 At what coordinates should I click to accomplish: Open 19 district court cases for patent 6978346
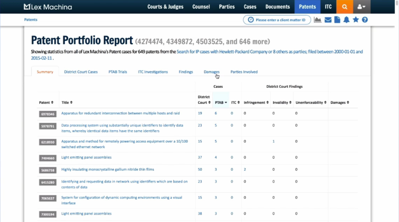pos(200,113)
